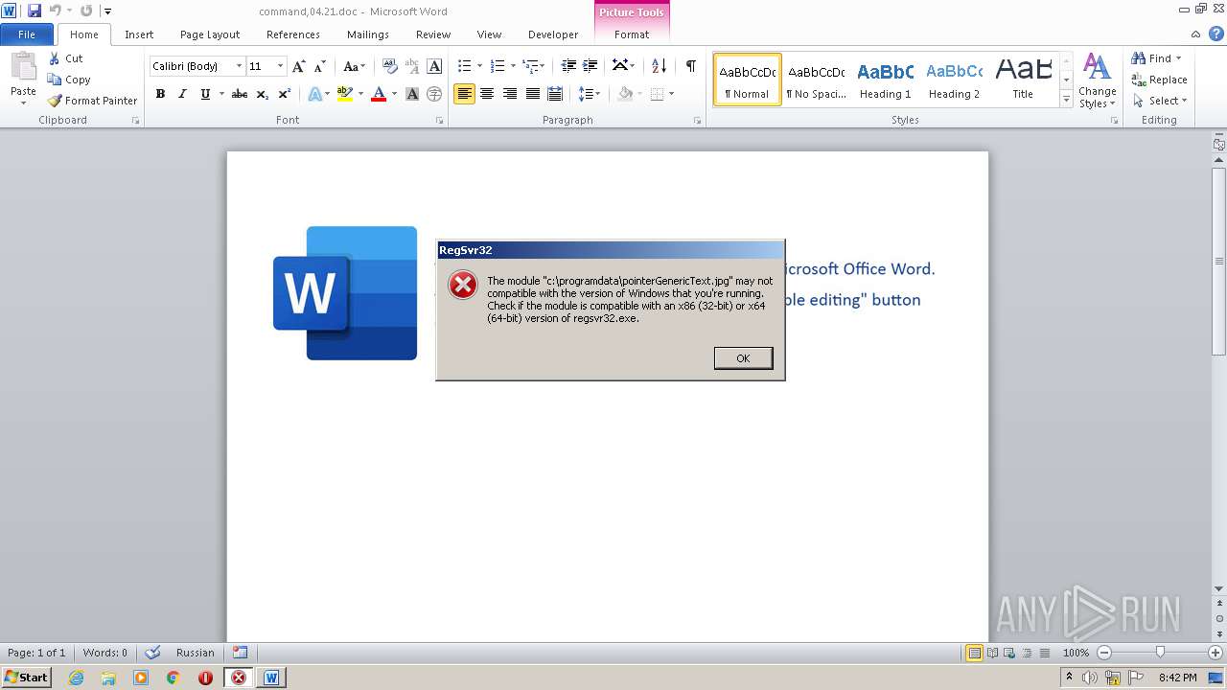1227x690 pixels.
Task: Open Internet Explorer from the taskbar
Action: 77,678
